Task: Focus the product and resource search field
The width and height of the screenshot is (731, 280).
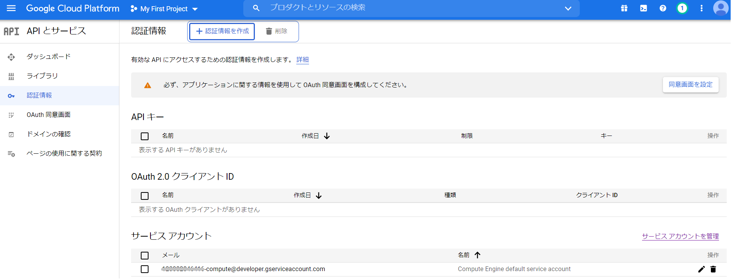Action: tap(411, 8)
